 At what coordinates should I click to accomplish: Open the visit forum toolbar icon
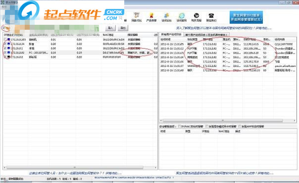point(166,15)
